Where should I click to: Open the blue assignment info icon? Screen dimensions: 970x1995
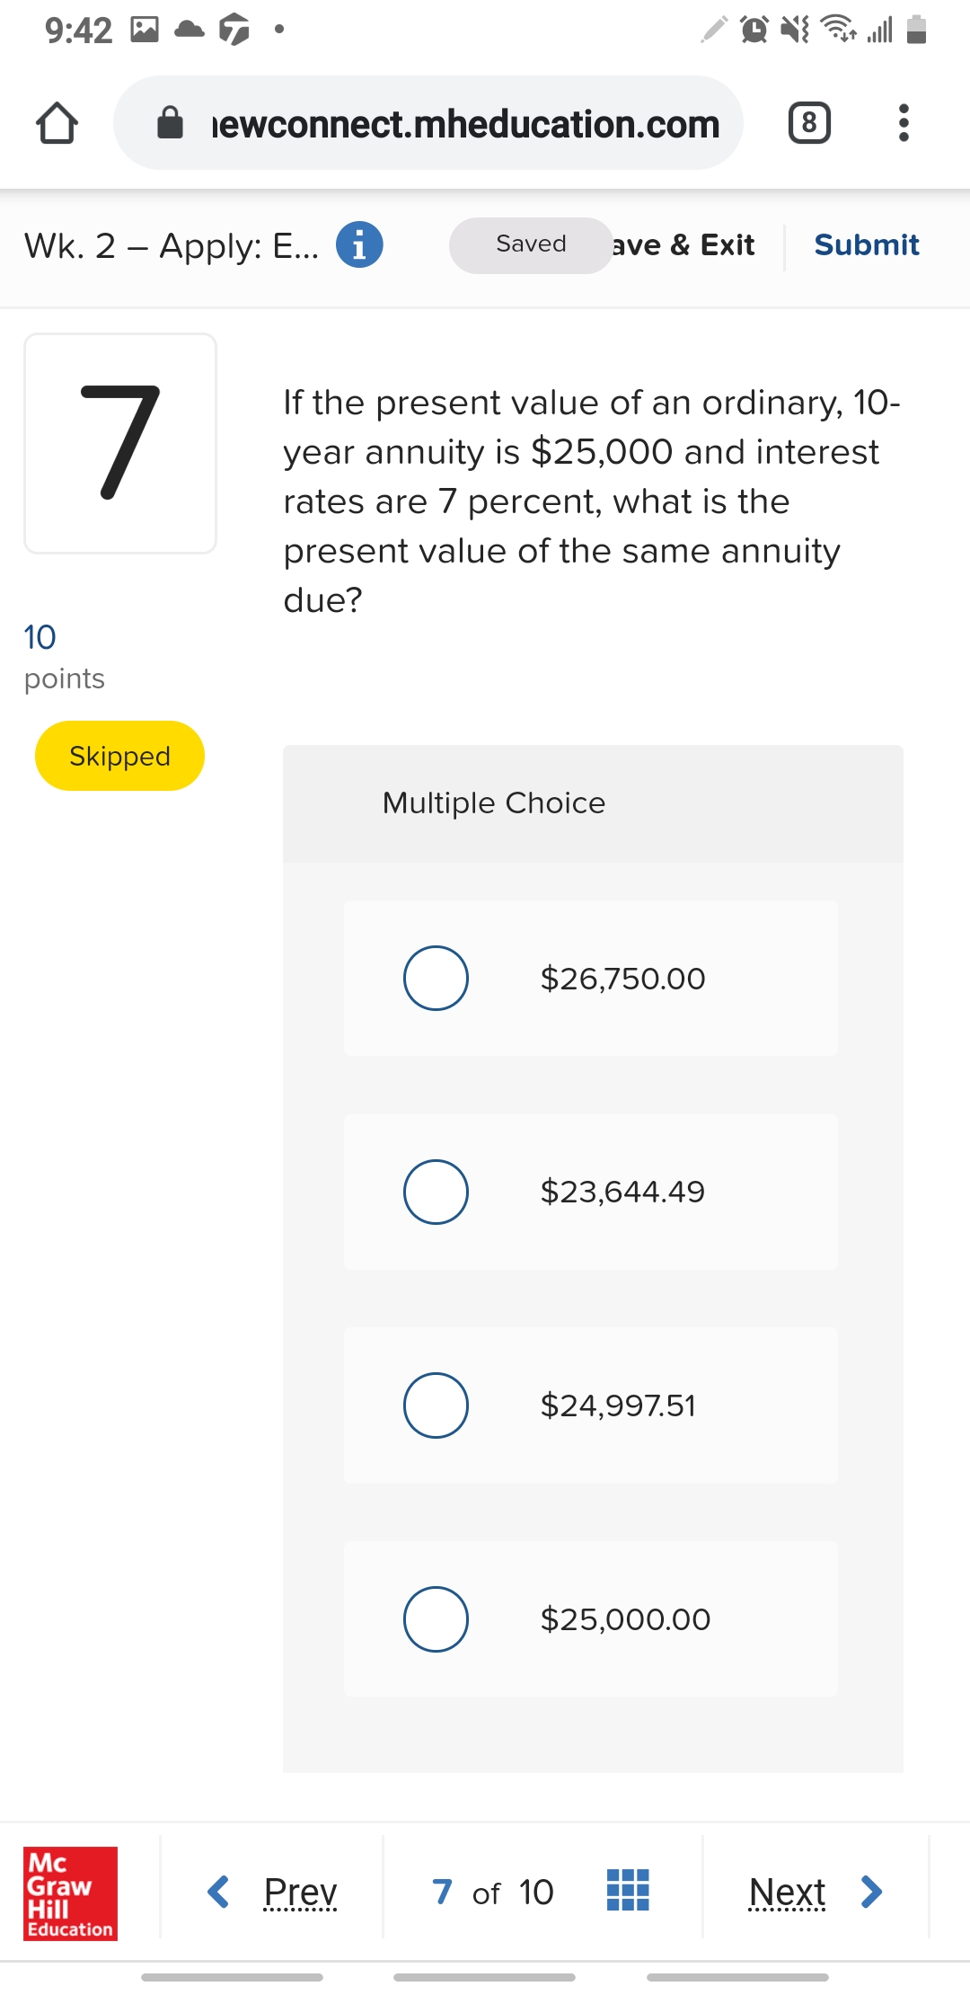coord(359,244)
